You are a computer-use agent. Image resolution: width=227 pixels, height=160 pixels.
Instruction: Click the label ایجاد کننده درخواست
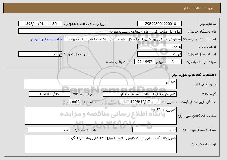[x=199, y=39]
